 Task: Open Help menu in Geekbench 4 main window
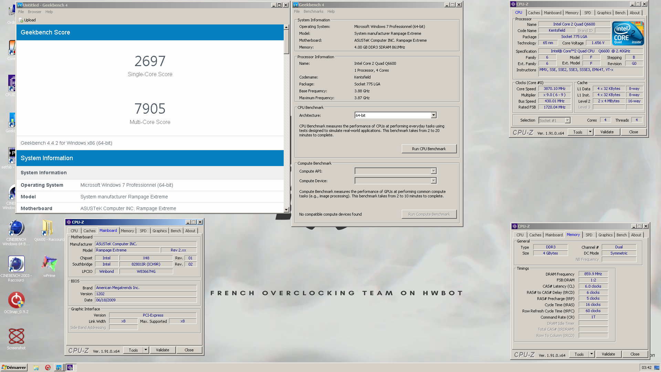click(x=331, y=11)
